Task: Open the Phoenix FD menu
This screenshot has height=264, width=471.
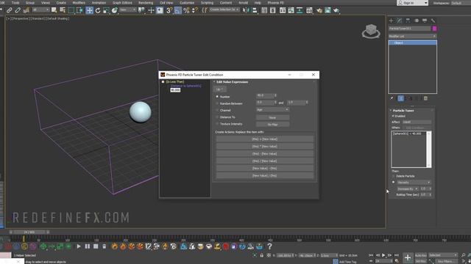Action: coord(275,3)
